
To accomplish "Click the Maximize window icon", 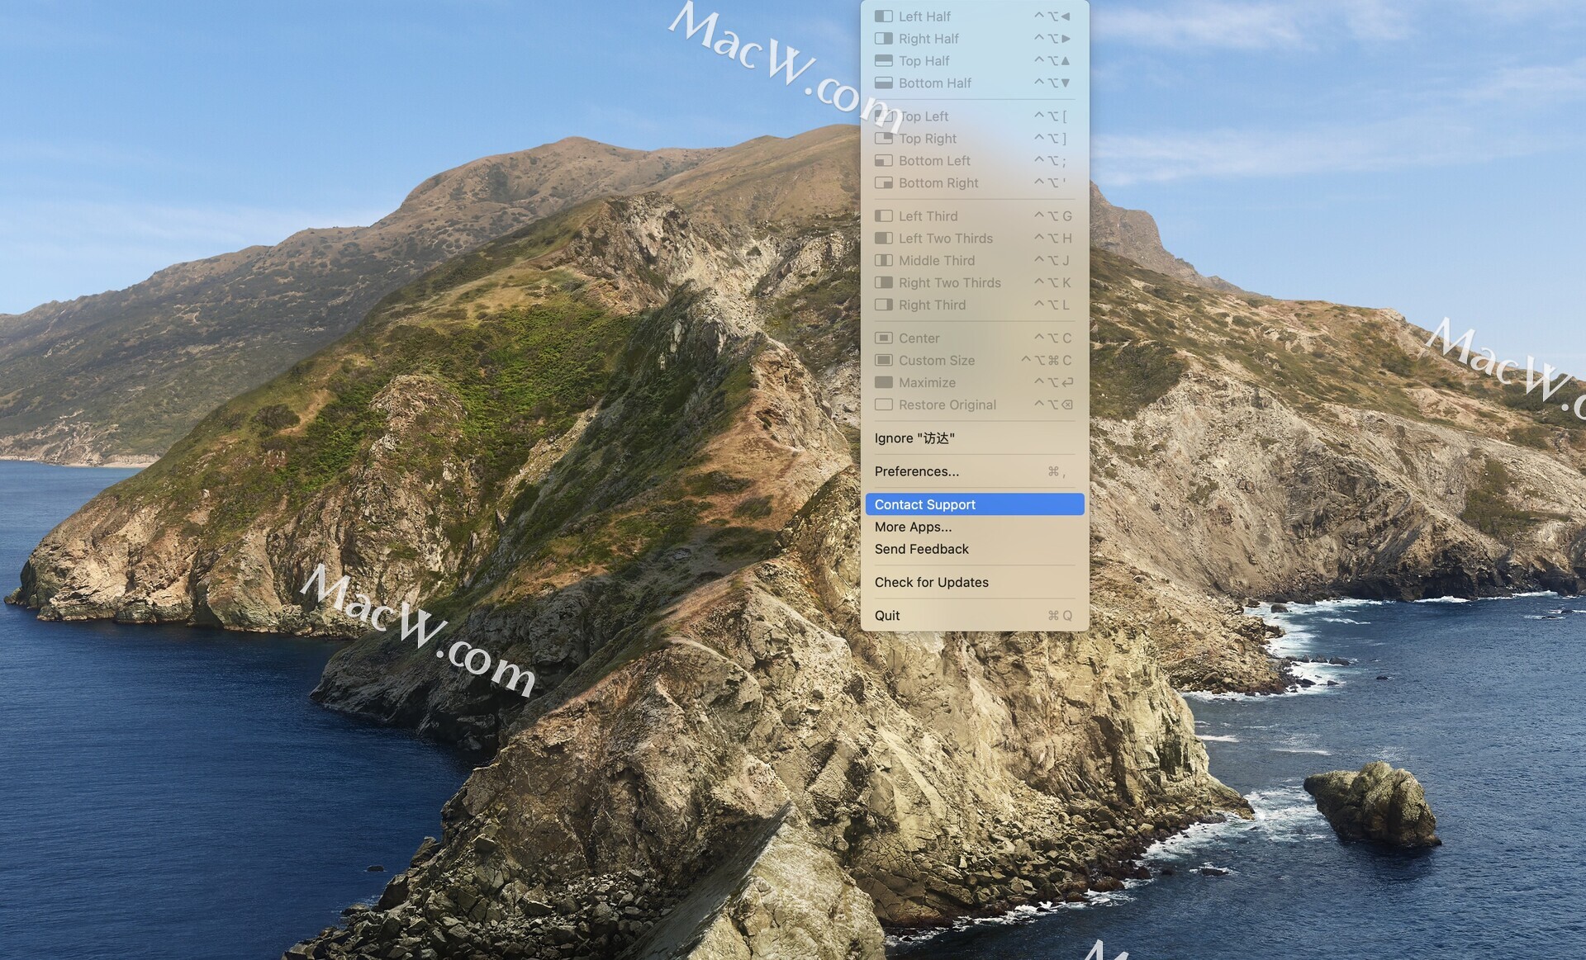I will tap(883, 383).
